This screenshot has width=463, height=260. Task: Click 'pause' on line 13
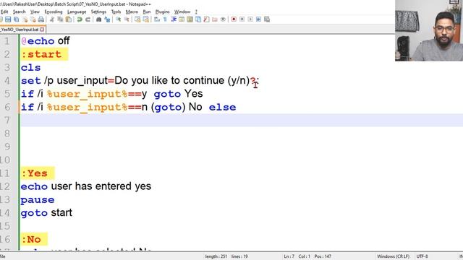(x=38, y=200)
